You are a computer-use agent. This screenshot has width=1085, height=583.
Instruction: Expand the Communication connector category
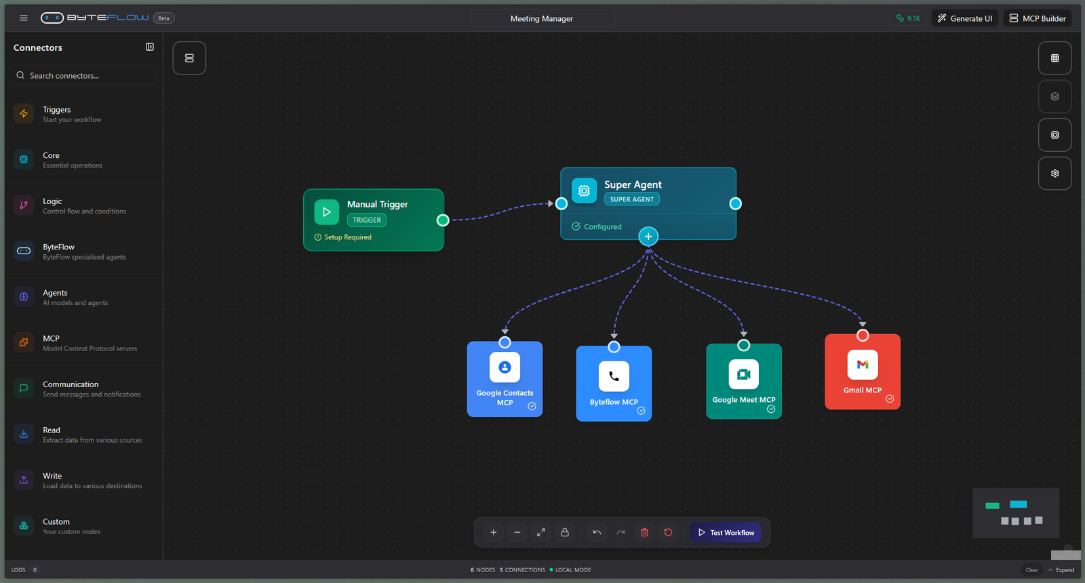tap(83, 388)
